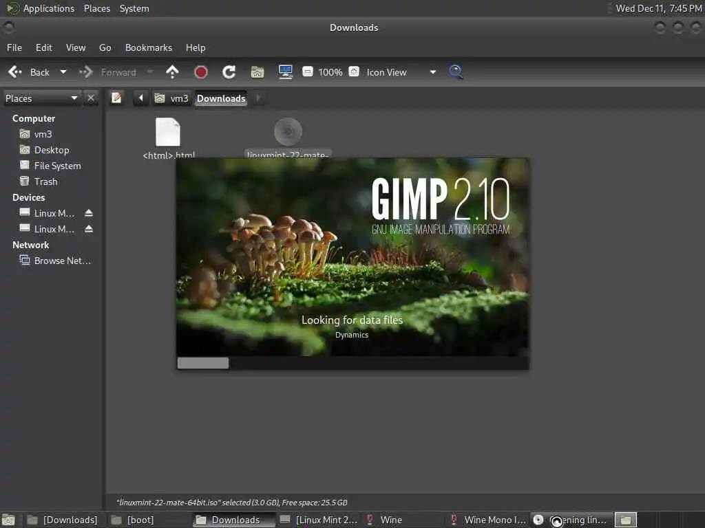Select the <html>.html file icon

coord(168,133)
